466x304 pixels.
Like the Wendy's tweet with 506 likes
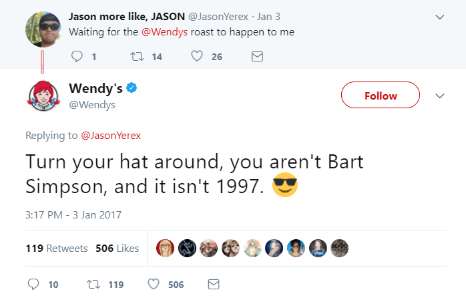(x=154, y=285)
